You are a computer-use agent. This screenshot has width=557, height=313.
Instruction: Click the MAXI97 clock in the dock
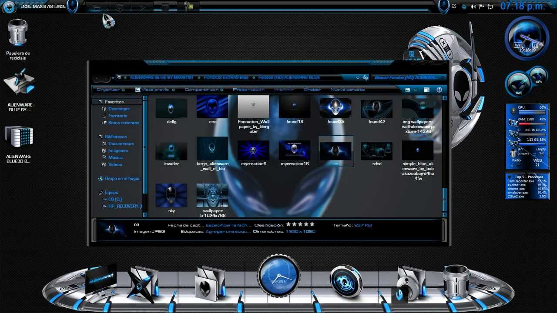278,276
